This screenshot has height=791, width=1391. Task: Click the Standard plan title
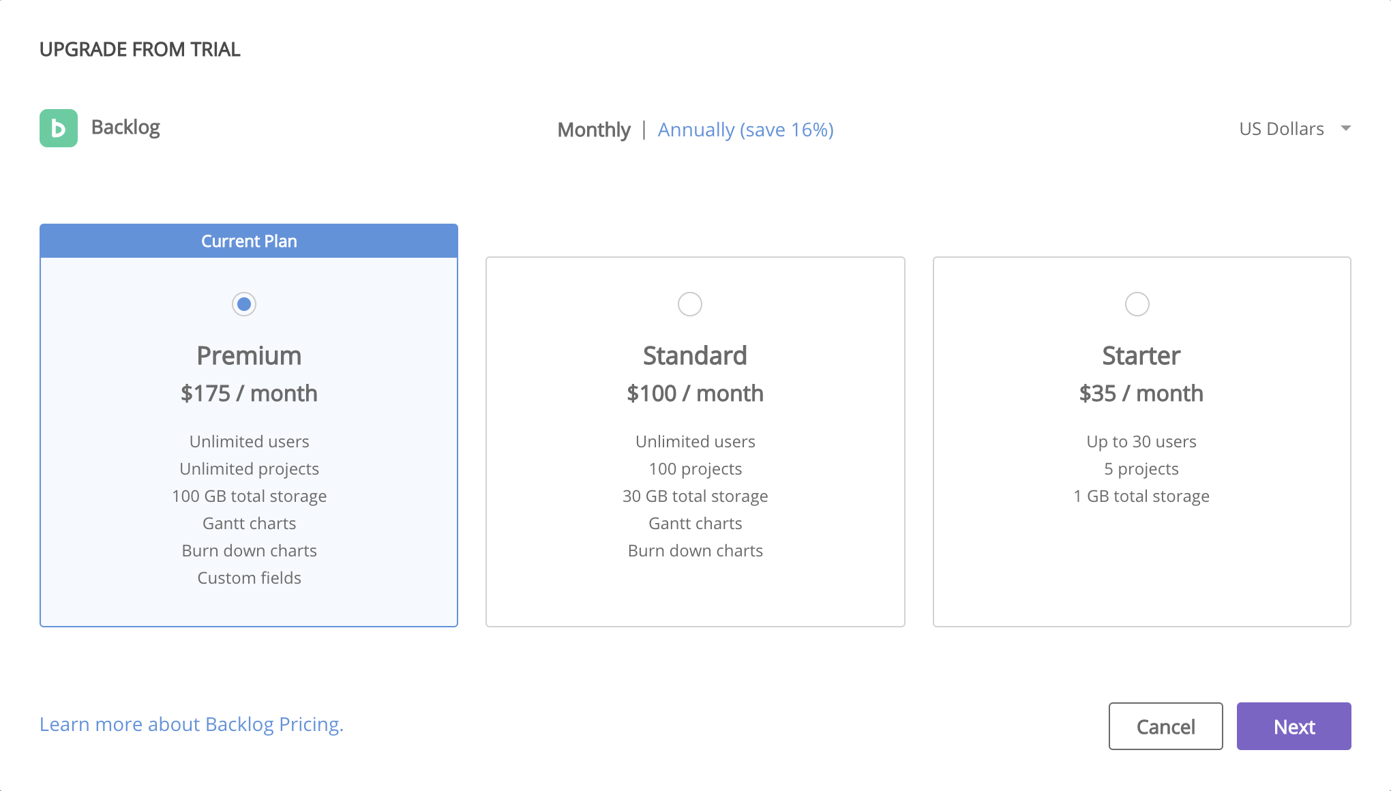[695, 356]
